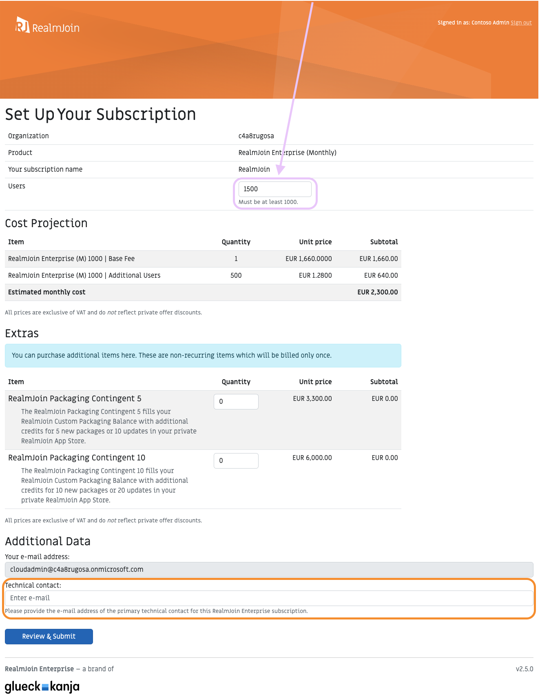Viewport: 540px width, 699px height.
Task: Focus the Users count input field
Action: [x=274, y=189]
